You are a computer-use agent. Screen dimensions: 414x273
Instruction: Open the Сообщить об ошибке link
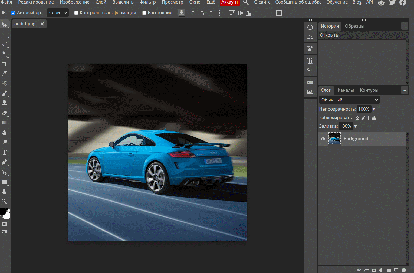click(x=298, y=2)
